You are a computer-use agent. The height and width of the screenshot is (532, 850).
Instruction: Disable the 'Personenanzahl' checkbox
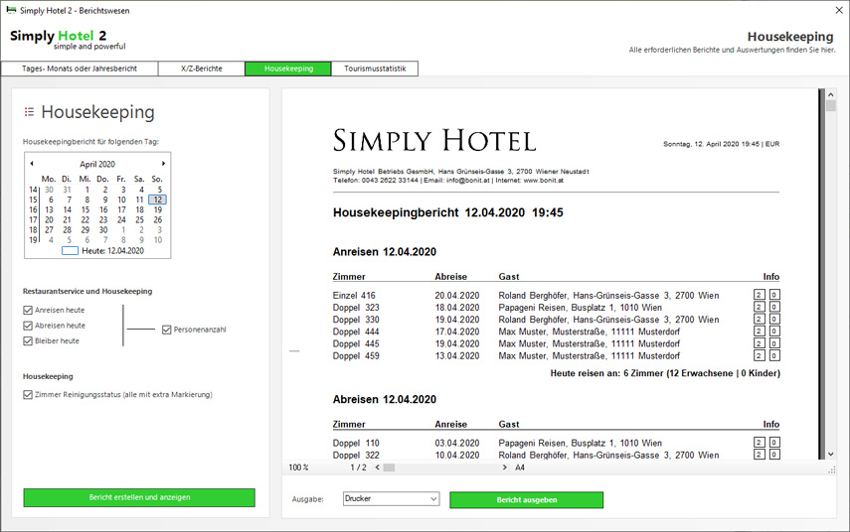click(166, 330)
